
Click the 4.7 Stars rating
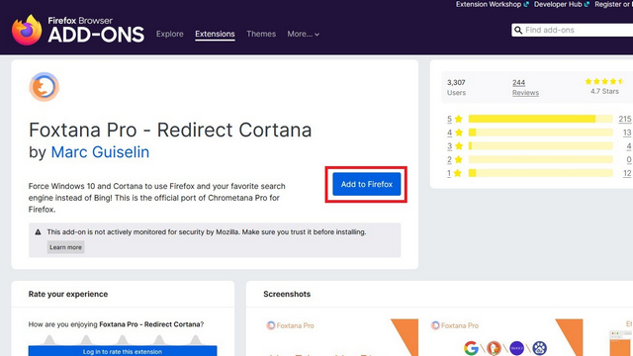click(604, 86)
